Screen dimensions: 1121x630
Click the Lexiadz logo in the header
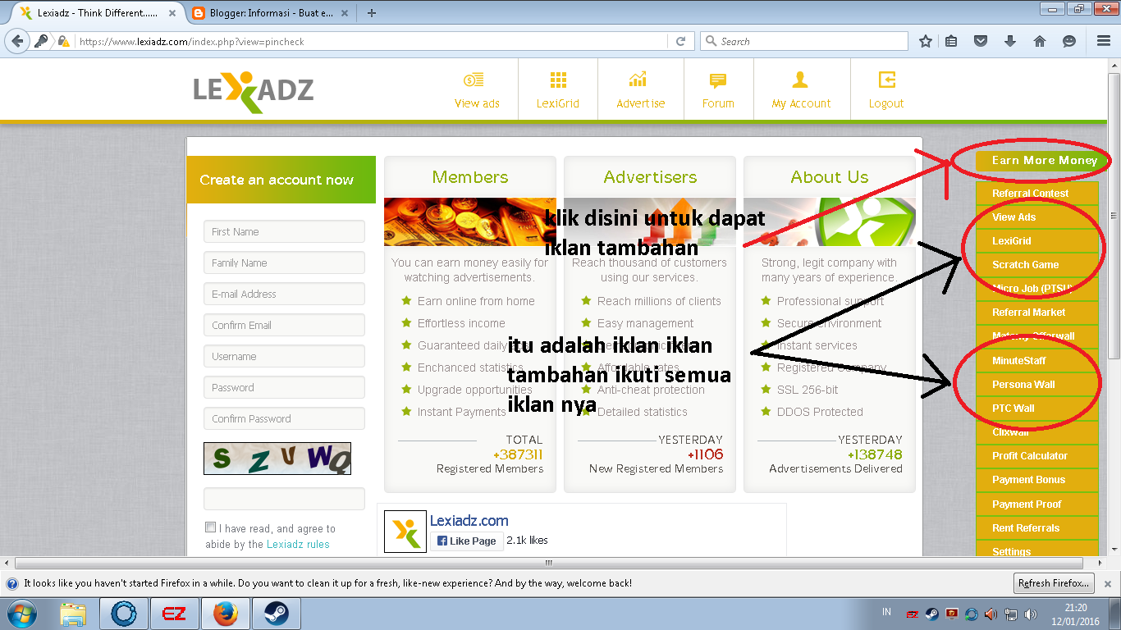point(254,90)
